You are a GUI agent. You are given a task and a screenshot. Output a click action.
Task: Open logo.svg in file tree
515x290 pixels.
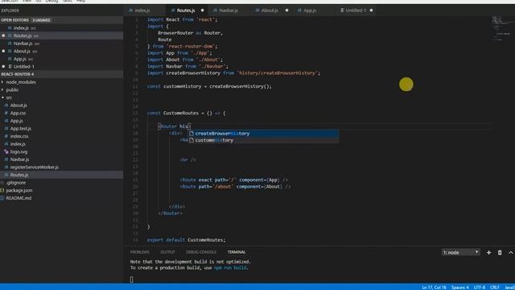19,151
